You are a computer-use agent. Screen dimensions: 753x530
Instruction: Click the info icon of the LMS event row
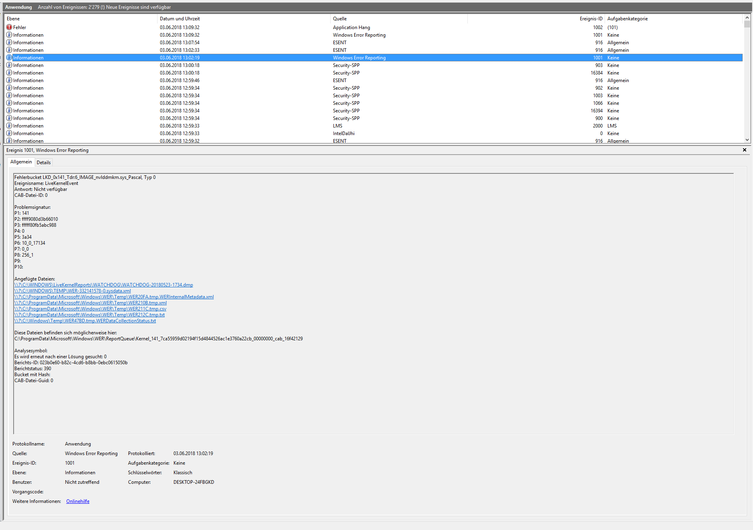pos(9,126)
